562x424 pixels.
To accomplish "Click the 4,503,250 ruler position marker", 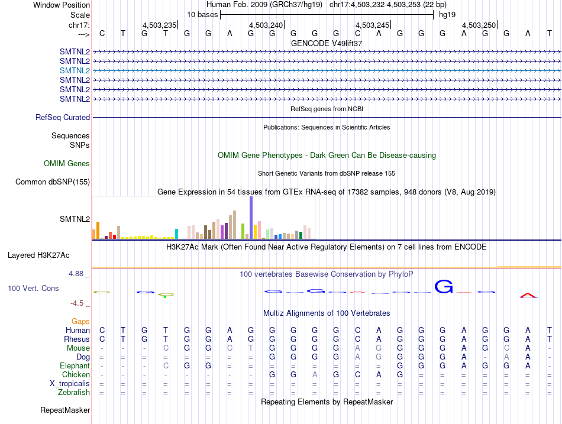I will coord(479,25).
